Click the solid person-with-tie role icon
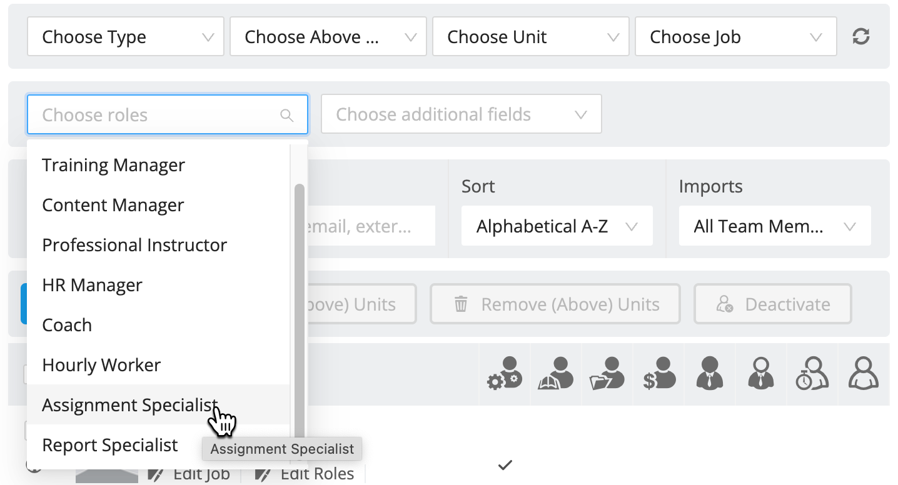The image size is (898, 485). pyautogui.click(x=710, y=374)
